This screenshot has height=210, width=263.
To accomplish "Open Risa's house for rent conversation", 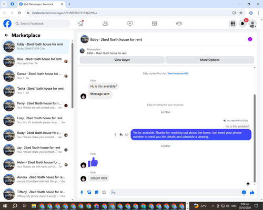I will click(x=35, y=61).
